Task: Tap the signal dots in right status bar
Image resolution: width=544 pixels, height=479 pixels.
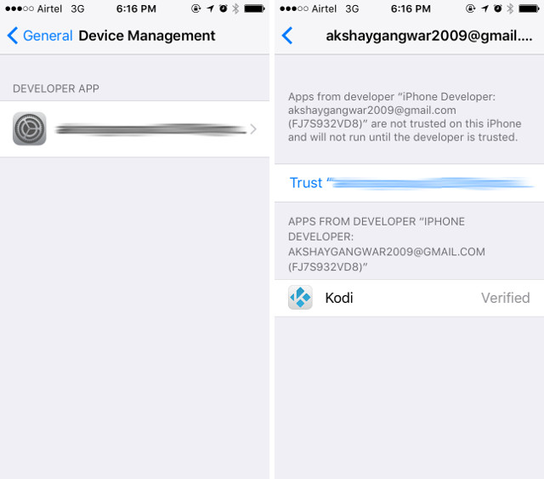Action: click(294, 9)
